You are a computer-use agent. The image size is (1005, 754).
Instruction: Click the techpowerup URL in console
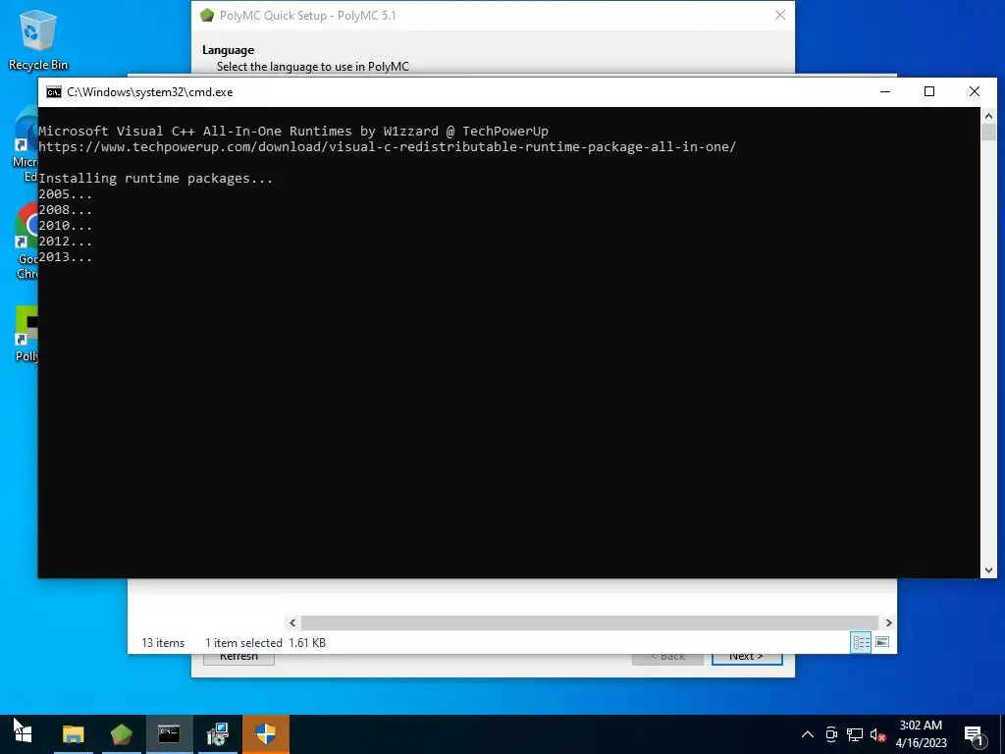pos(387,147)
